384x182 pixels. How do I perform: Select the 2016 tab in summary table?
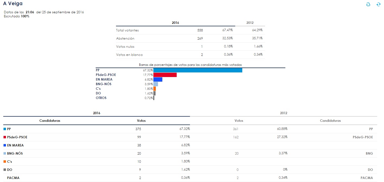point(175,23)
